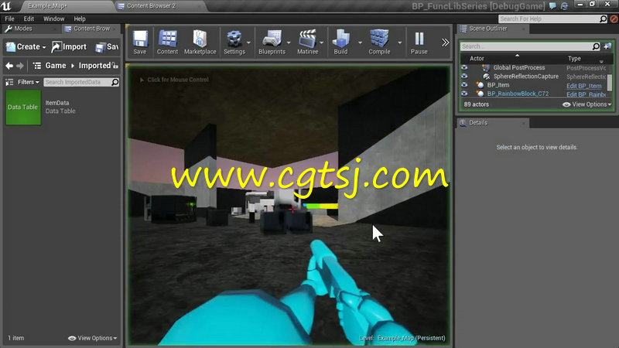Click the Scene Outliner search magnifier icon
This screenshot has width=619, height=348.
(596, 46)
